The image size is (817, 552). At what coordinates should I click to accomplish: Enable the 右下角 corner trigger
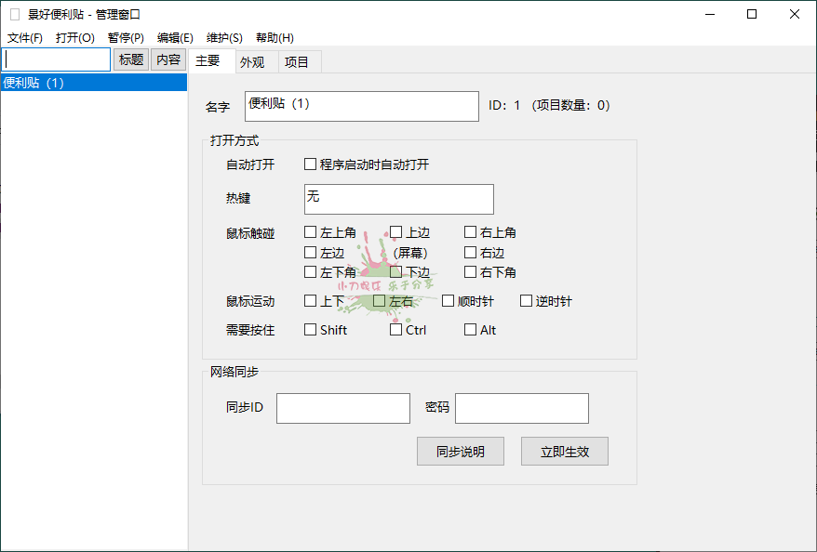click(x=471, y=272)
